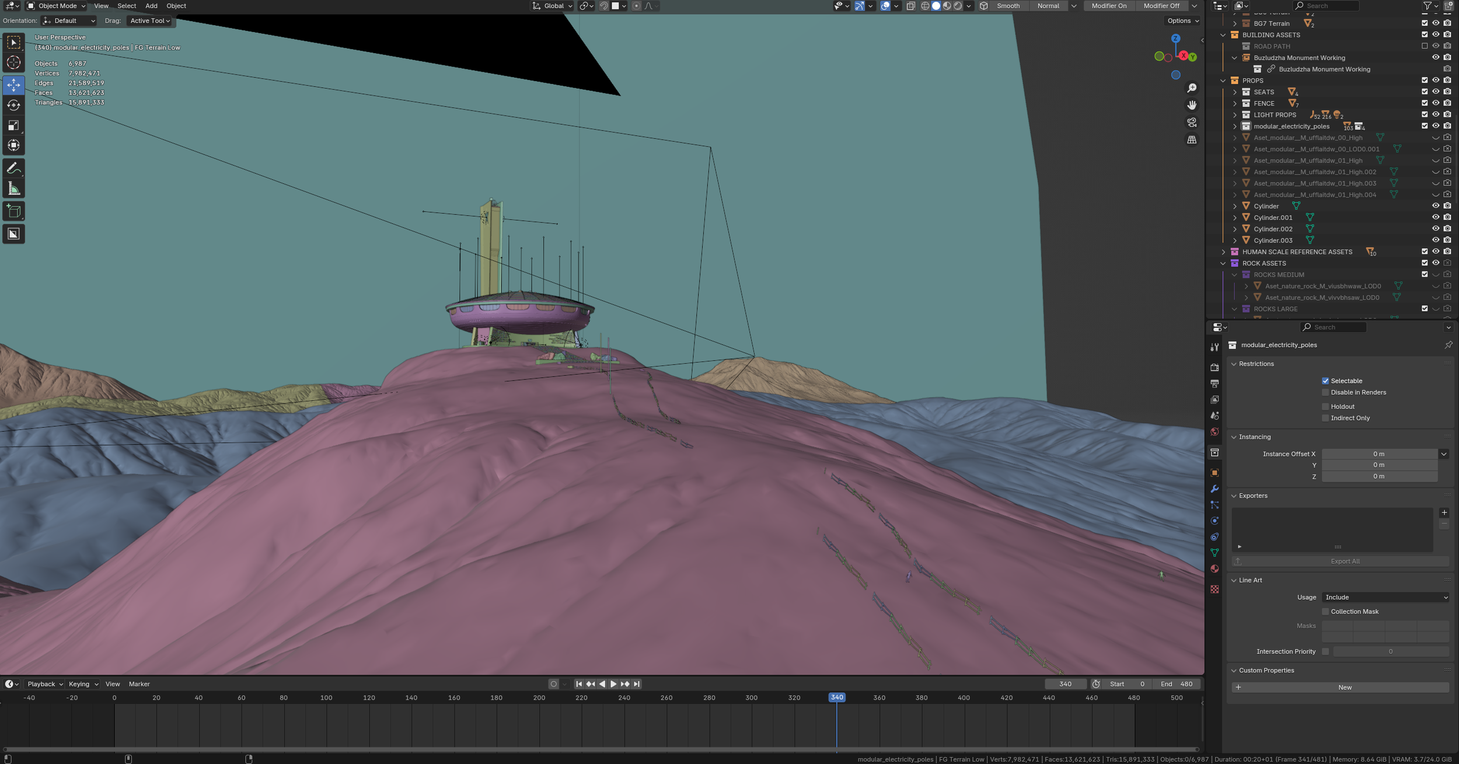Open the Keying menu in timeline
This screenshot has width=1459, height=764.
point(83,684)
